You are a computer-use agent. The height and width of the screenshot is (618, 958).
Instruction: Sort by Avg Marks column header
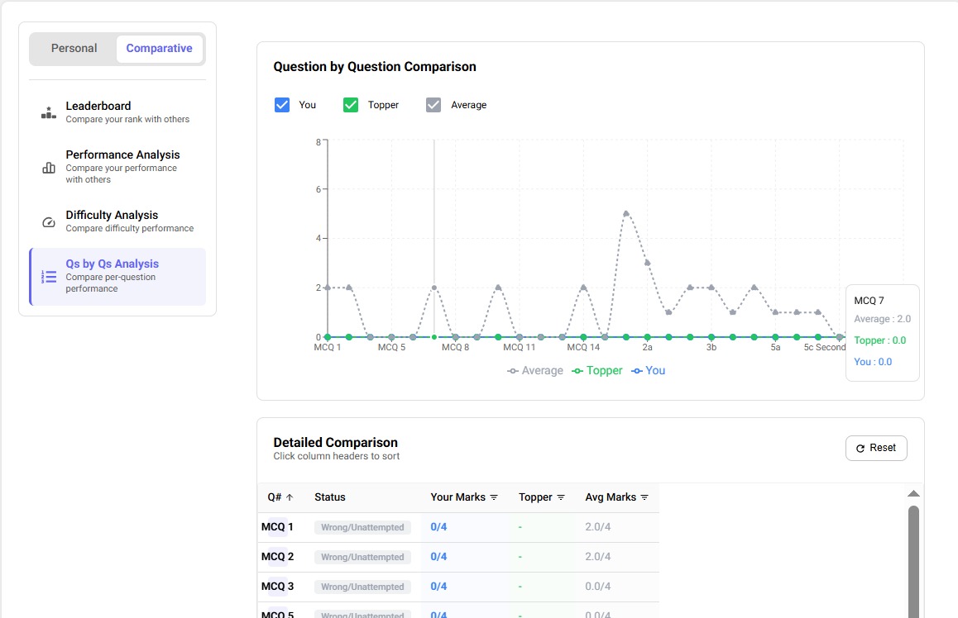[x=617, y=497]
